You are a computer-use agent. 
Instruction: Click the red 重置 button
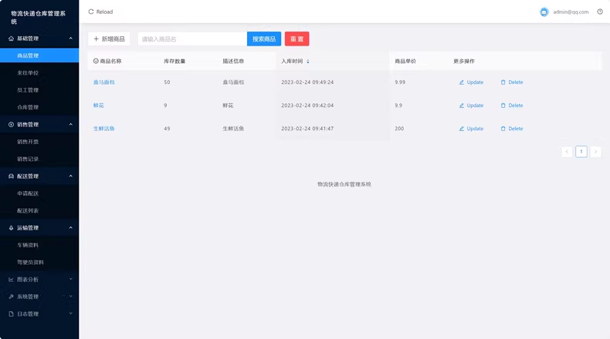[297, 39]
